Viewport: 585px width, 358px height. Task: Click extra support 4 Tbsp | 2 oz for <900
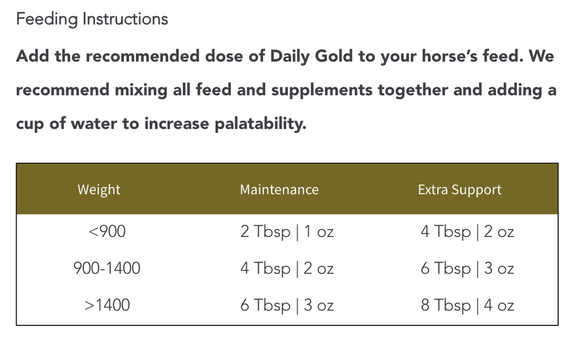click(x=467, y=232)
